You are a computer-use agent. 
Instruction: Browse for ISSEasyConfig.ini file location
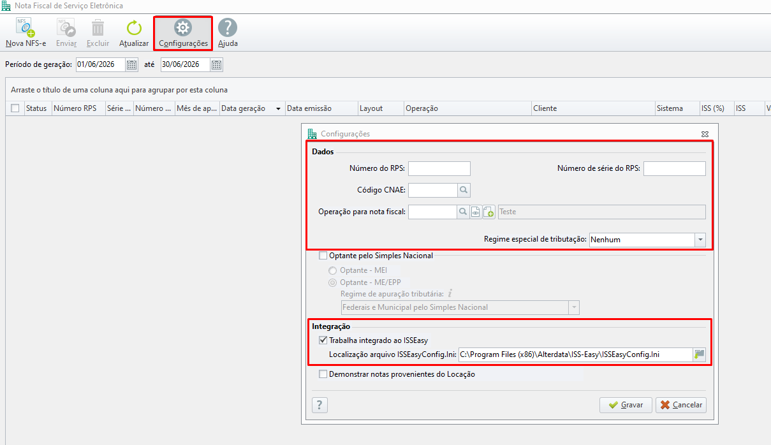point(700,354)
